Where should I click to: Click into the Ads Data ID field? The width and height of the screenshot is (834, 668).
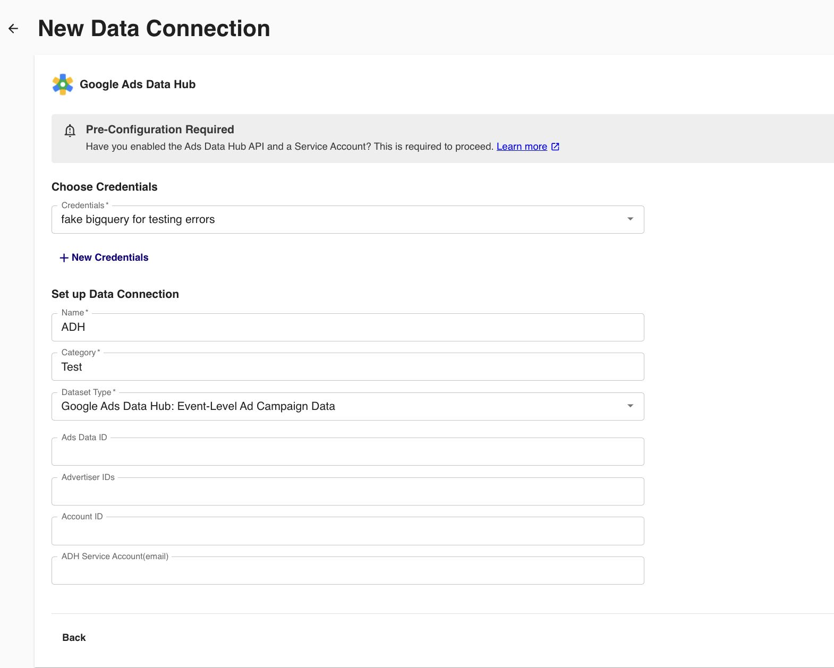tap(347, 452)
